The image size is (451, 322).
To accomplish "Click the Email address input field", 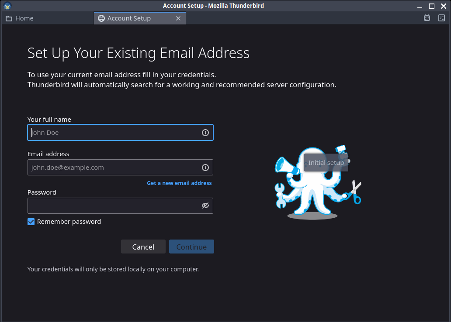I will point(120,168).
